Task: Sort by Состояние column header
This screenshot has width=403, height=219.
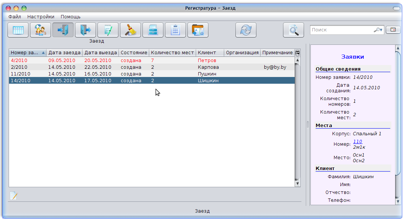Action: pyautogui.click(x=134, y=53)
